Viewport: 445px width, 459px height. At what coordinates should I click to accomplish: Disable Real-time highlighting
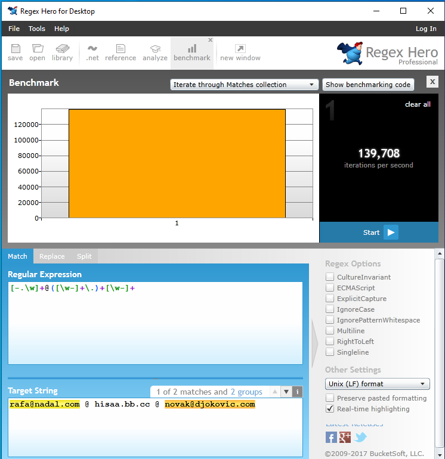pyautogui.click(x=330, y=409)
